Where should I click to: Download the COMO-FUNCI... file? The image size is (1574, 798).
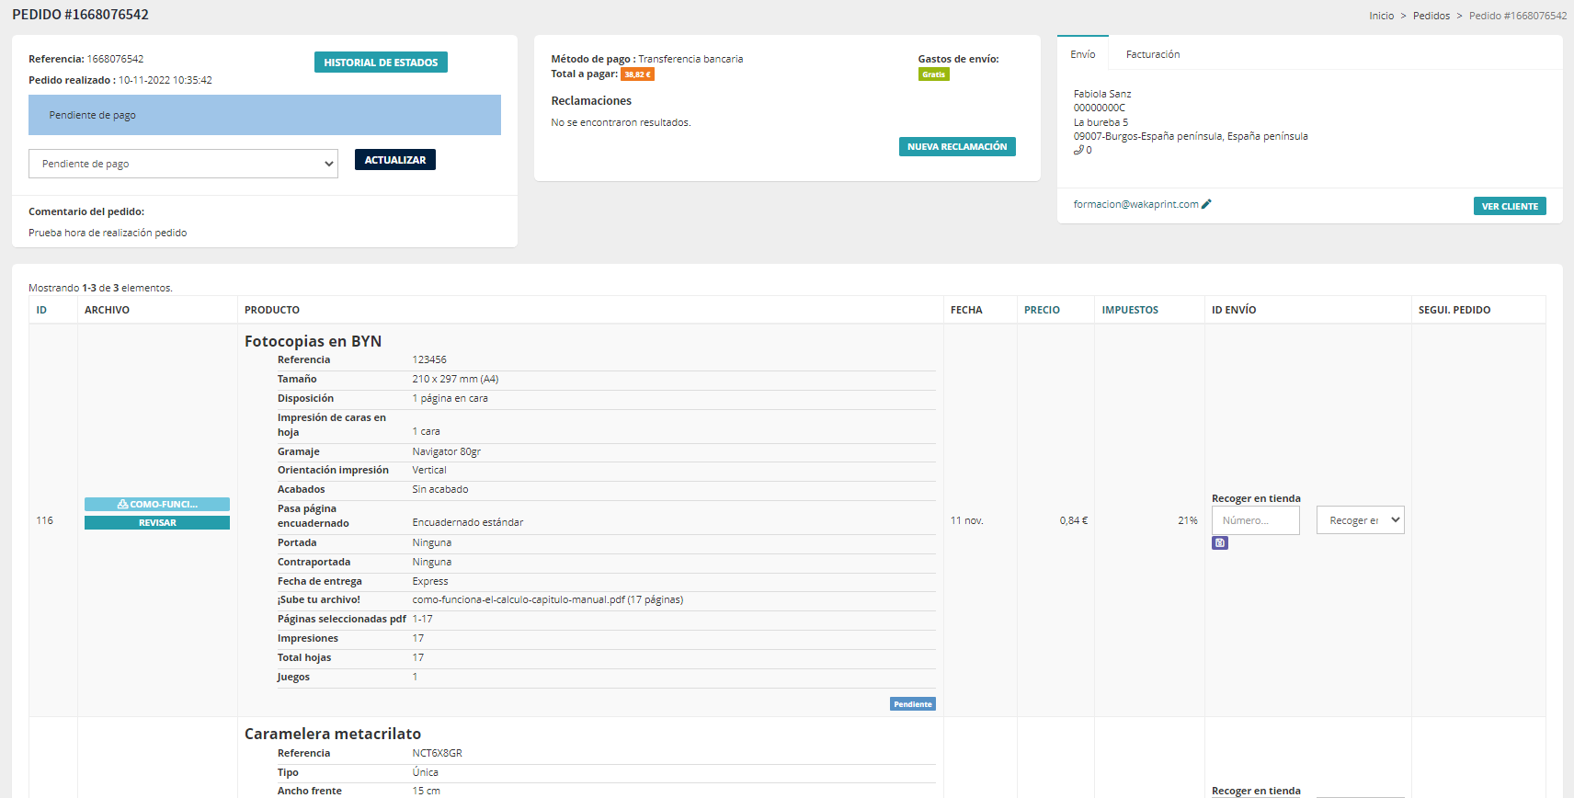coord(157,505)
